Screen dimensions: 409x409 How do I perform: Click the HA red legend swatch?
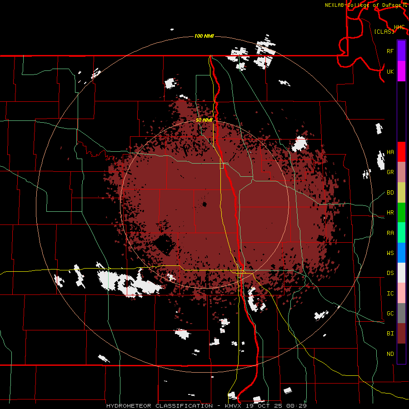click(401, 152)
